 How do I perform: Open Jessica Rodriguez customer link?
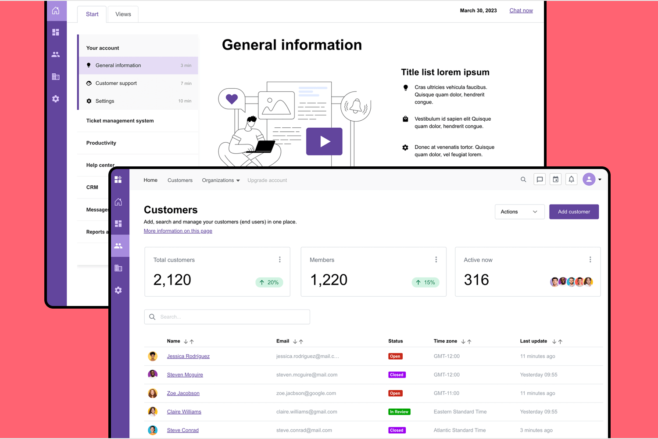188,356
